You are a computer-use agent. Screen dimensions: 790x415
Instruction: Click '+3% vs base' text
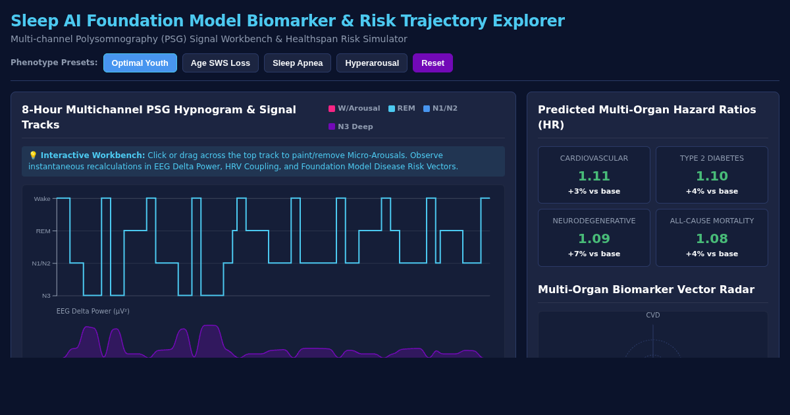click(594, 192)
